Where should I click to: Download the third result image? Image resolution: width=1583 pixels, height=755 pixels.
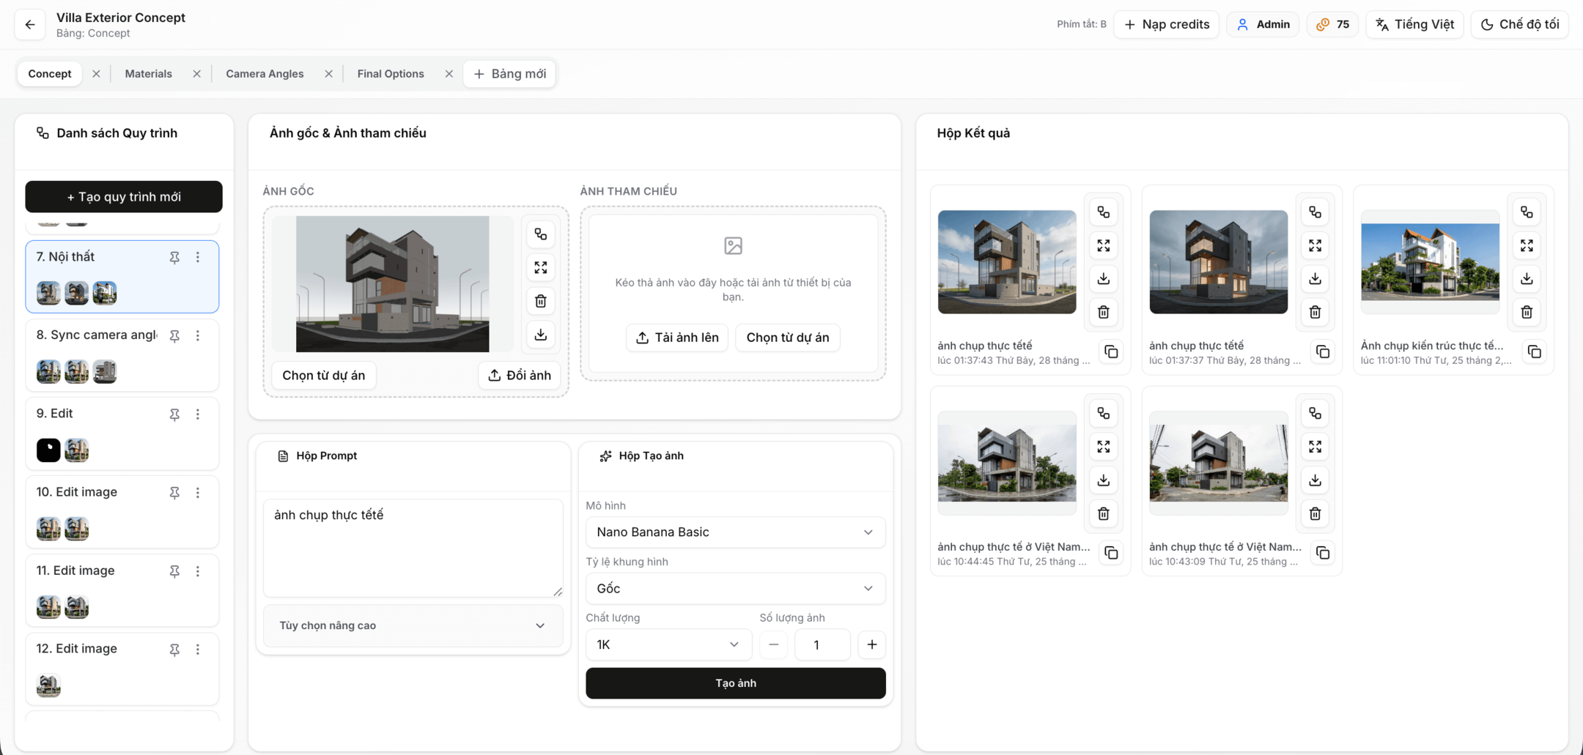click(1527, 279)
